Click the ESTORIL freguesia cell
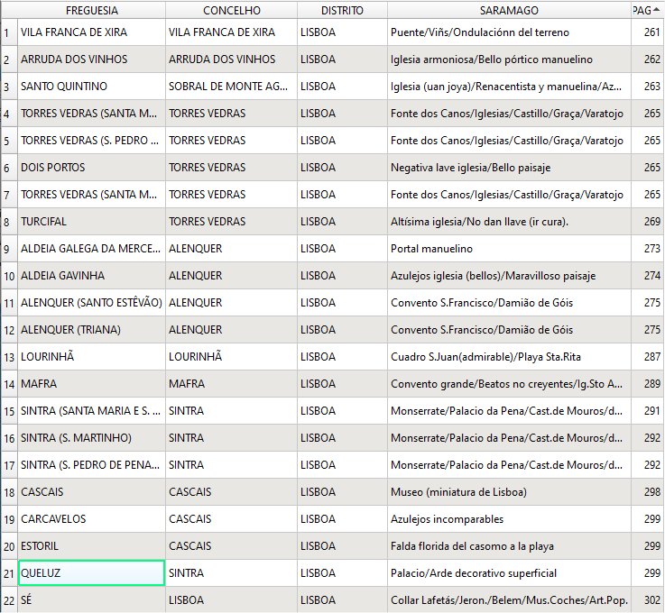Viewport: 665px width, 613px height. (91, 546)
